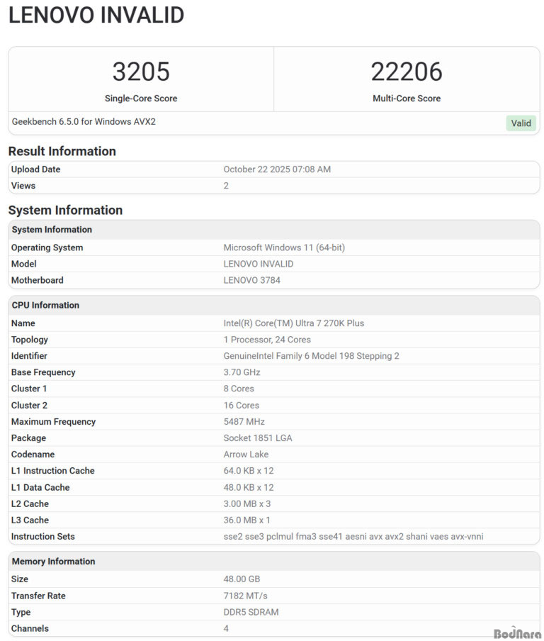
Task: Click the LENOVO INVALID page title
Action: point(96,15)
